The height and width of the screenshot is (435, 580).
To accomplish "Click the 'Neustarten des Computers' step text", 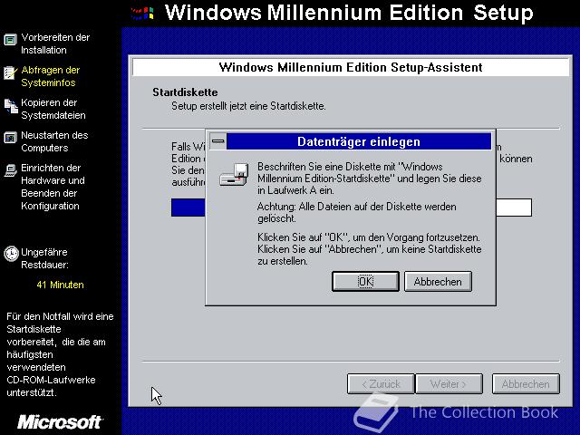I will (54, 141).
